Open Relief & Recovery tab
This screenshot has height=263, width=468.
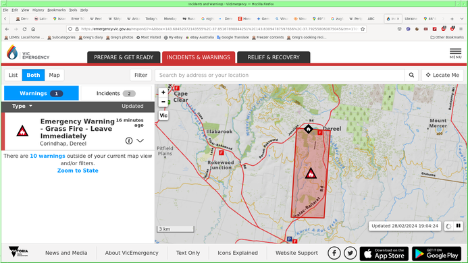(274, 57)
